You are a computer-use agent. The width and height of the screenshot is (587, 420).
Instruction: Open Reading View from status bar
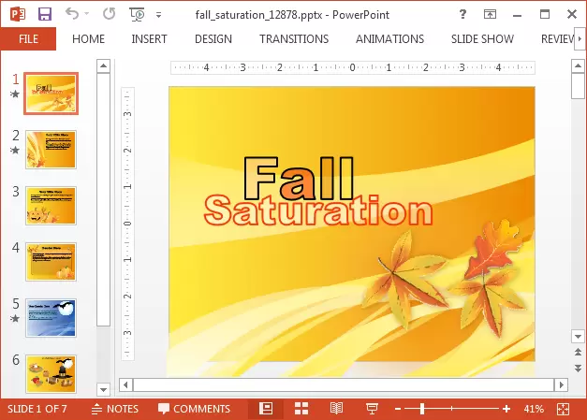(336, 409)
